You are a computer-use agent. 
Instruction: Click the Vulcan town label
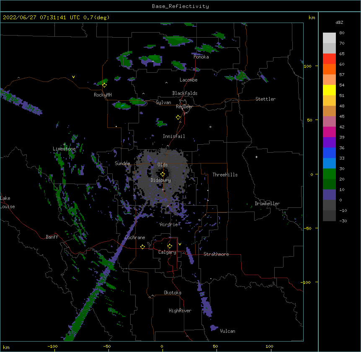pyautogui.click(x=227, y=331)
